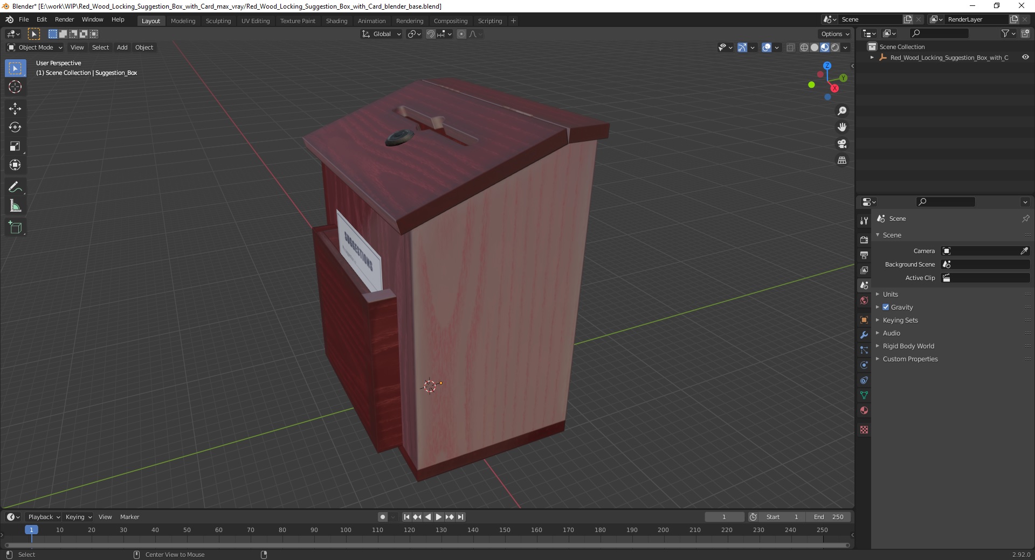
Task: Click the pan view hand icon
Action: (x=841, y=127)
